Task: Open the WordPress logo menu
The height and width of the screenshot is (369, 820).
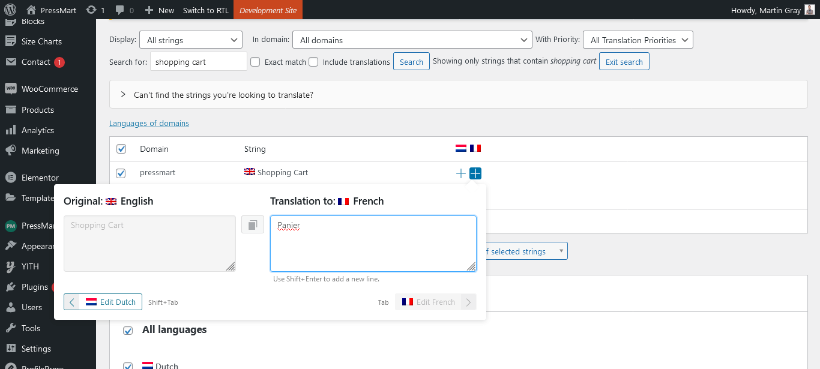Action: click(10, 10)
